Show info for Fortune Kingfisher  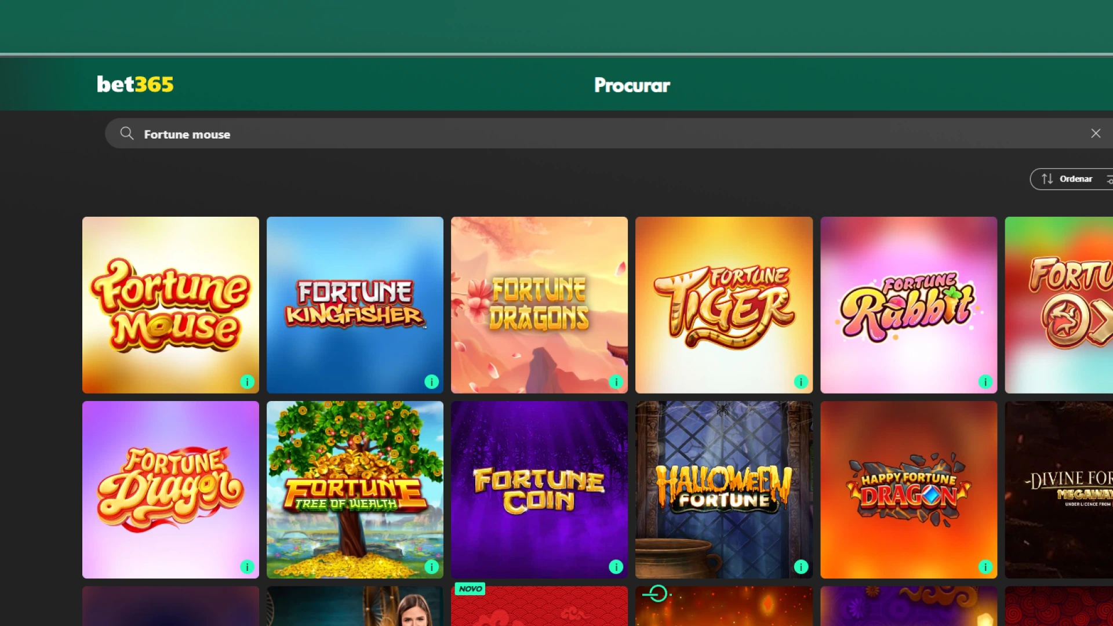431,382
